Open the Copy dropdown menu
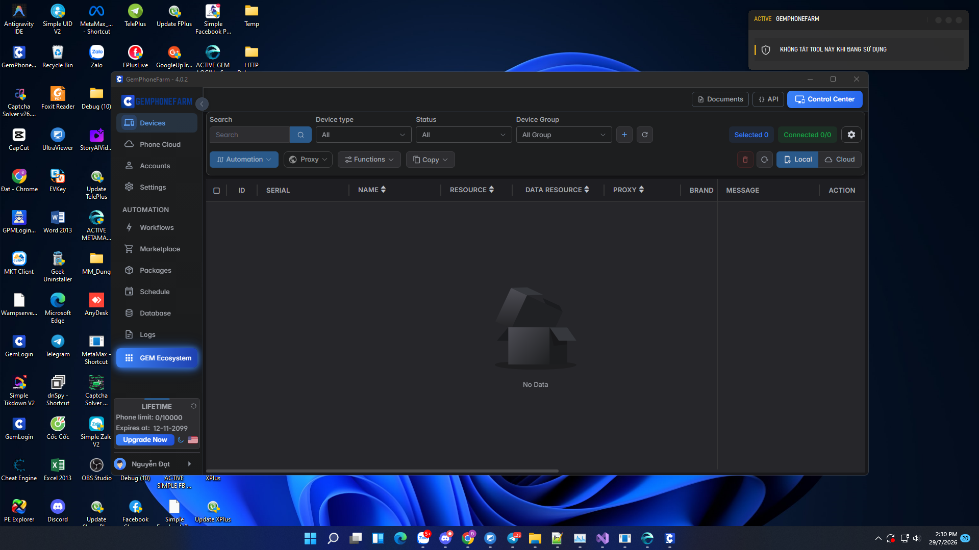 431,160
